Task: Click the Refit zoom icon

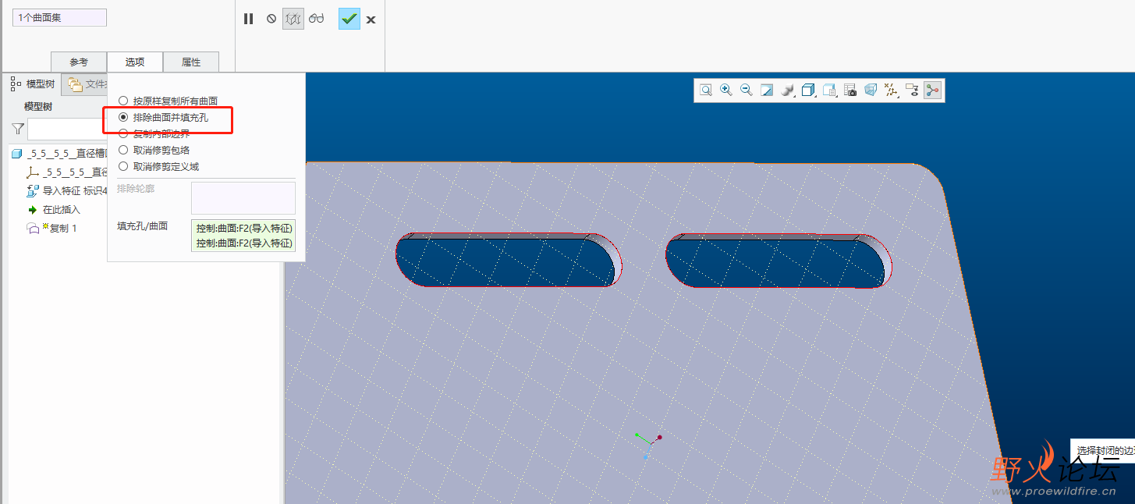Action: point(706,91)
